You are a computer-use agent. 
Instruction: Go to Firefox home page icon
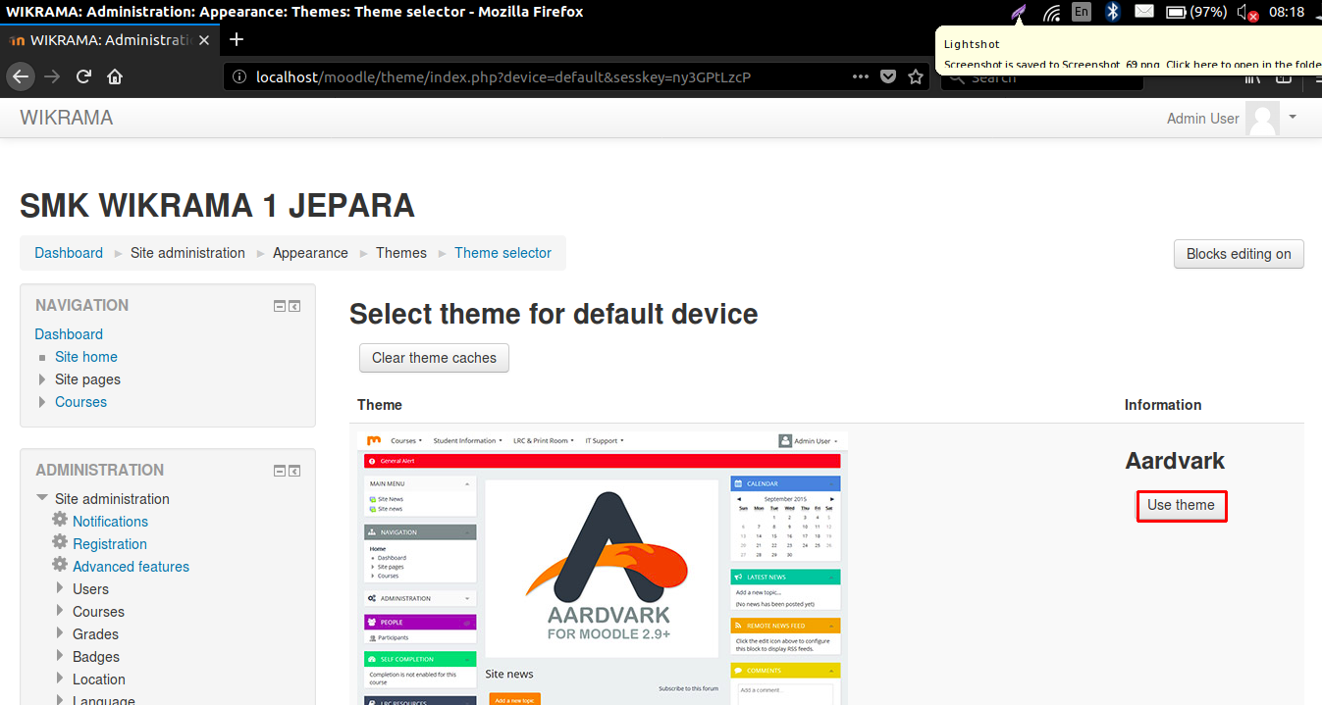tap(115, 76)
